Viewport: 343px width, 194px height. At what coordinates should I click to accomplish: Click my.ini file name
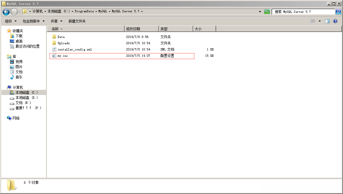(x=63, y=56)
